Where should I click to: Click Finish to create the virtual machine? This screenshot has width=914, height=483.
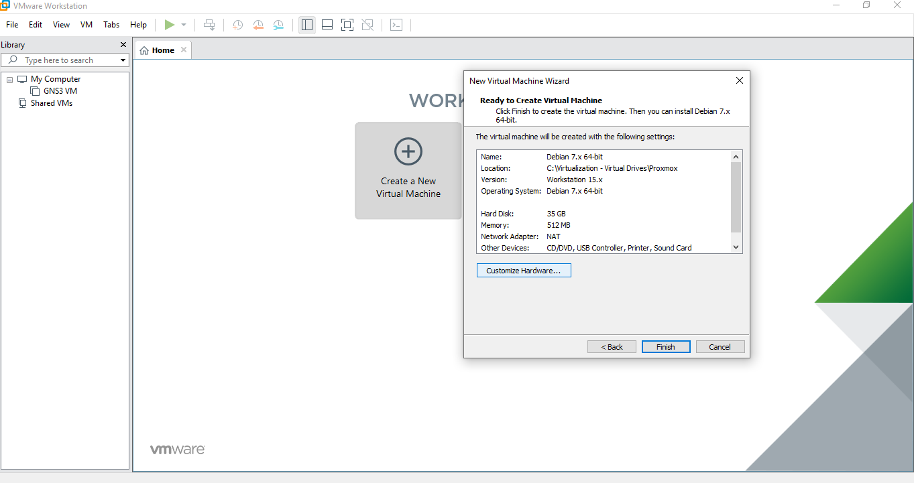pos(665,346)
